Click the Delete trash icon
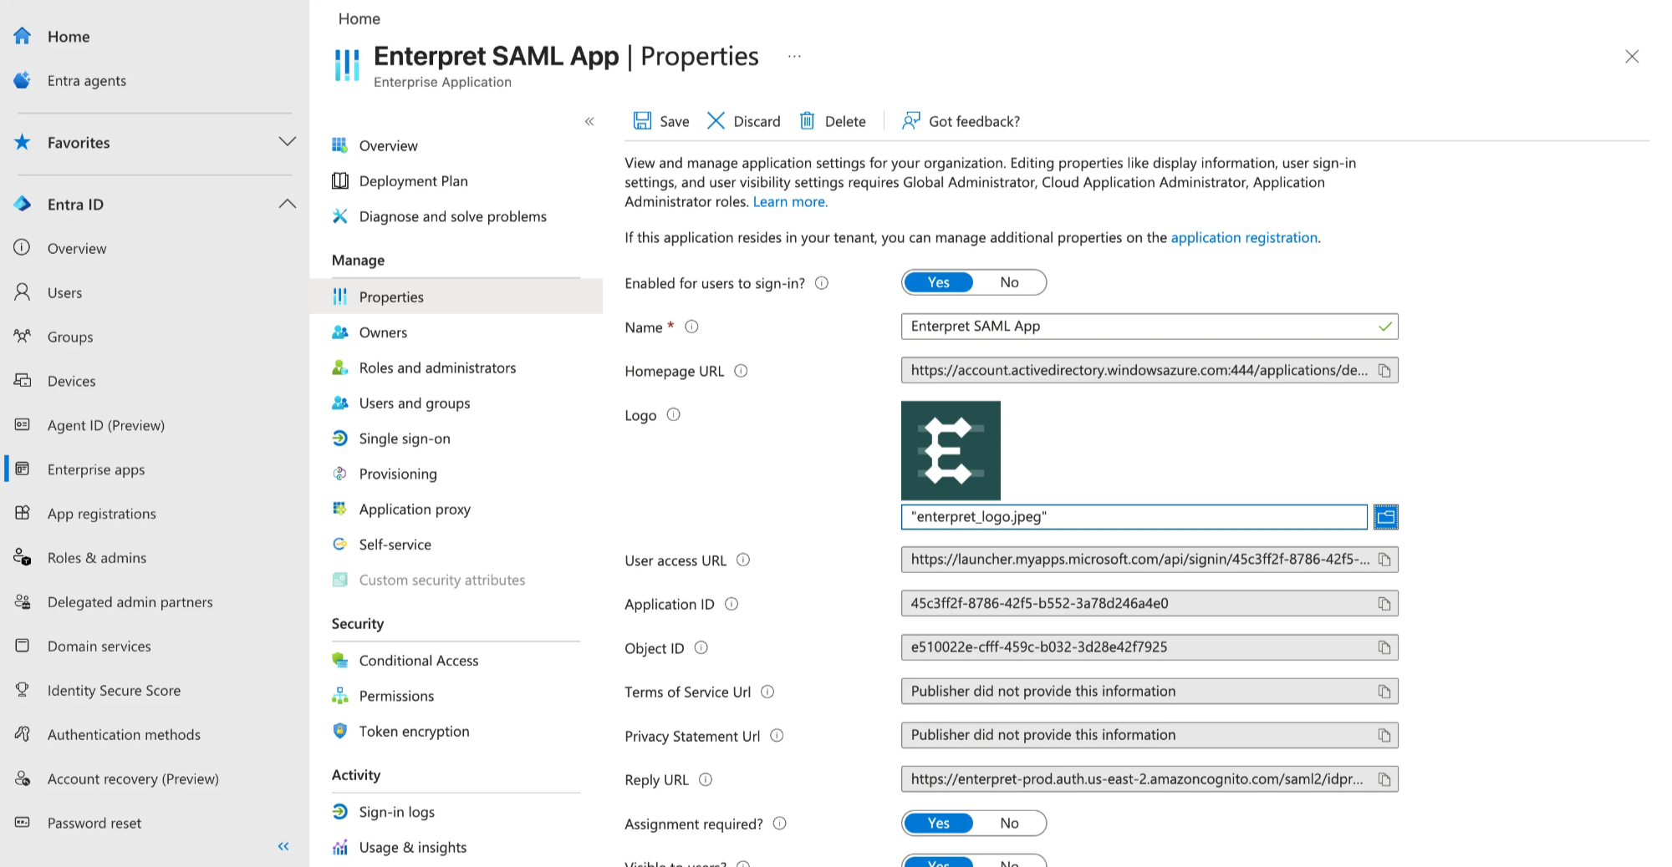 click(x=807, y=121)
